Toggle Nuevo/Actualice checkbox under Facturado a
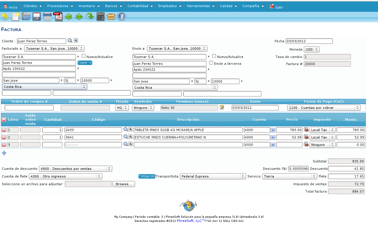 point(84,56)
